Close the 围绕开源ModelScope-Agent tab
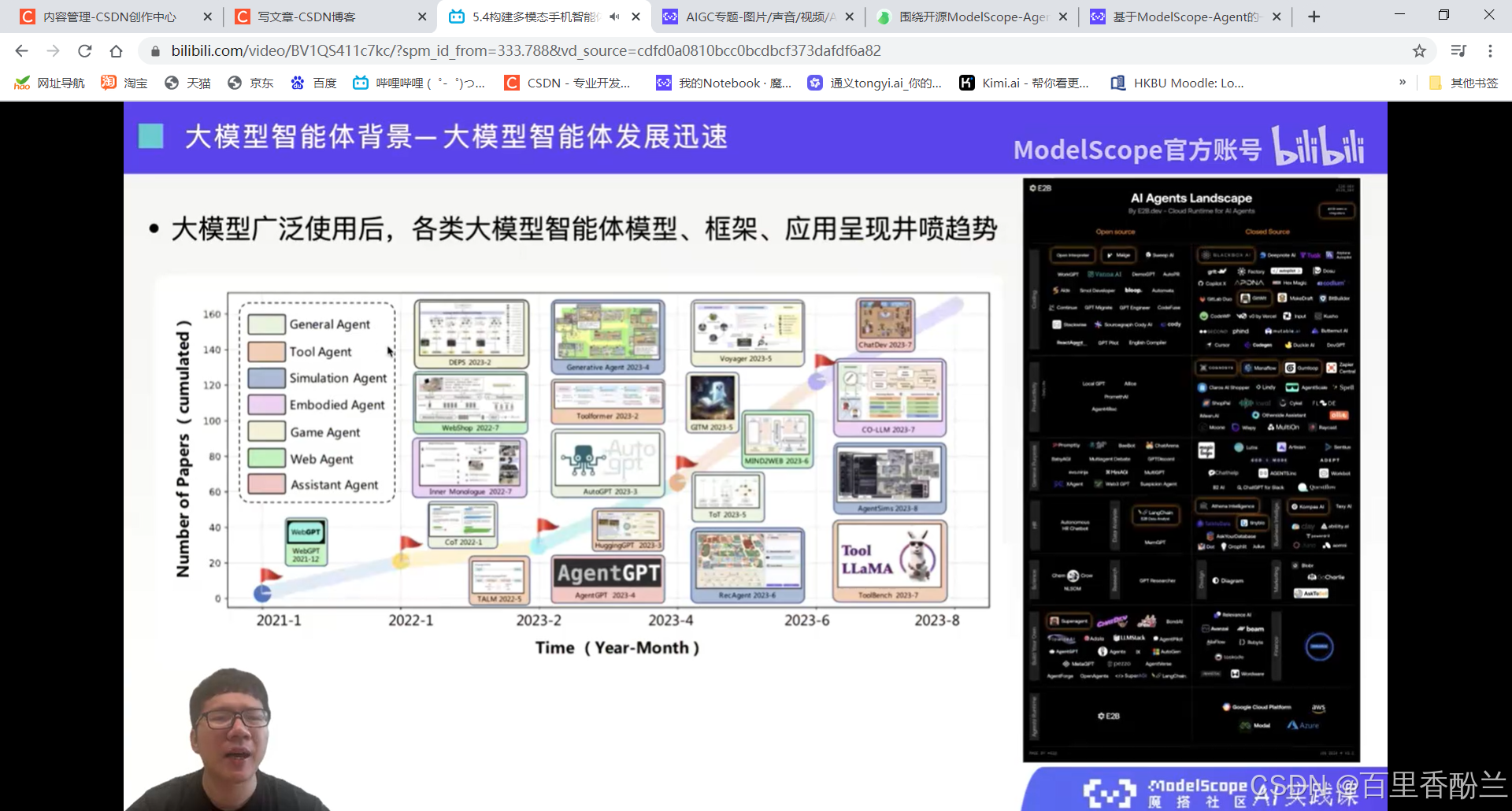The image size is (1512, 811). 1063,17
